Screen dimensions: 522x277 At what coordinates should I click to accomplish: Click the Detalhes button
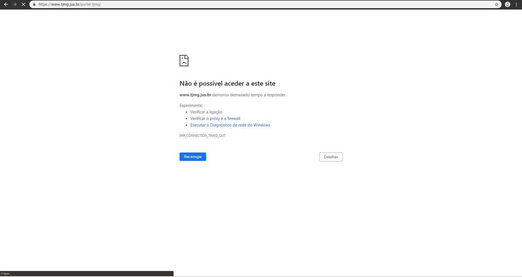331,157
